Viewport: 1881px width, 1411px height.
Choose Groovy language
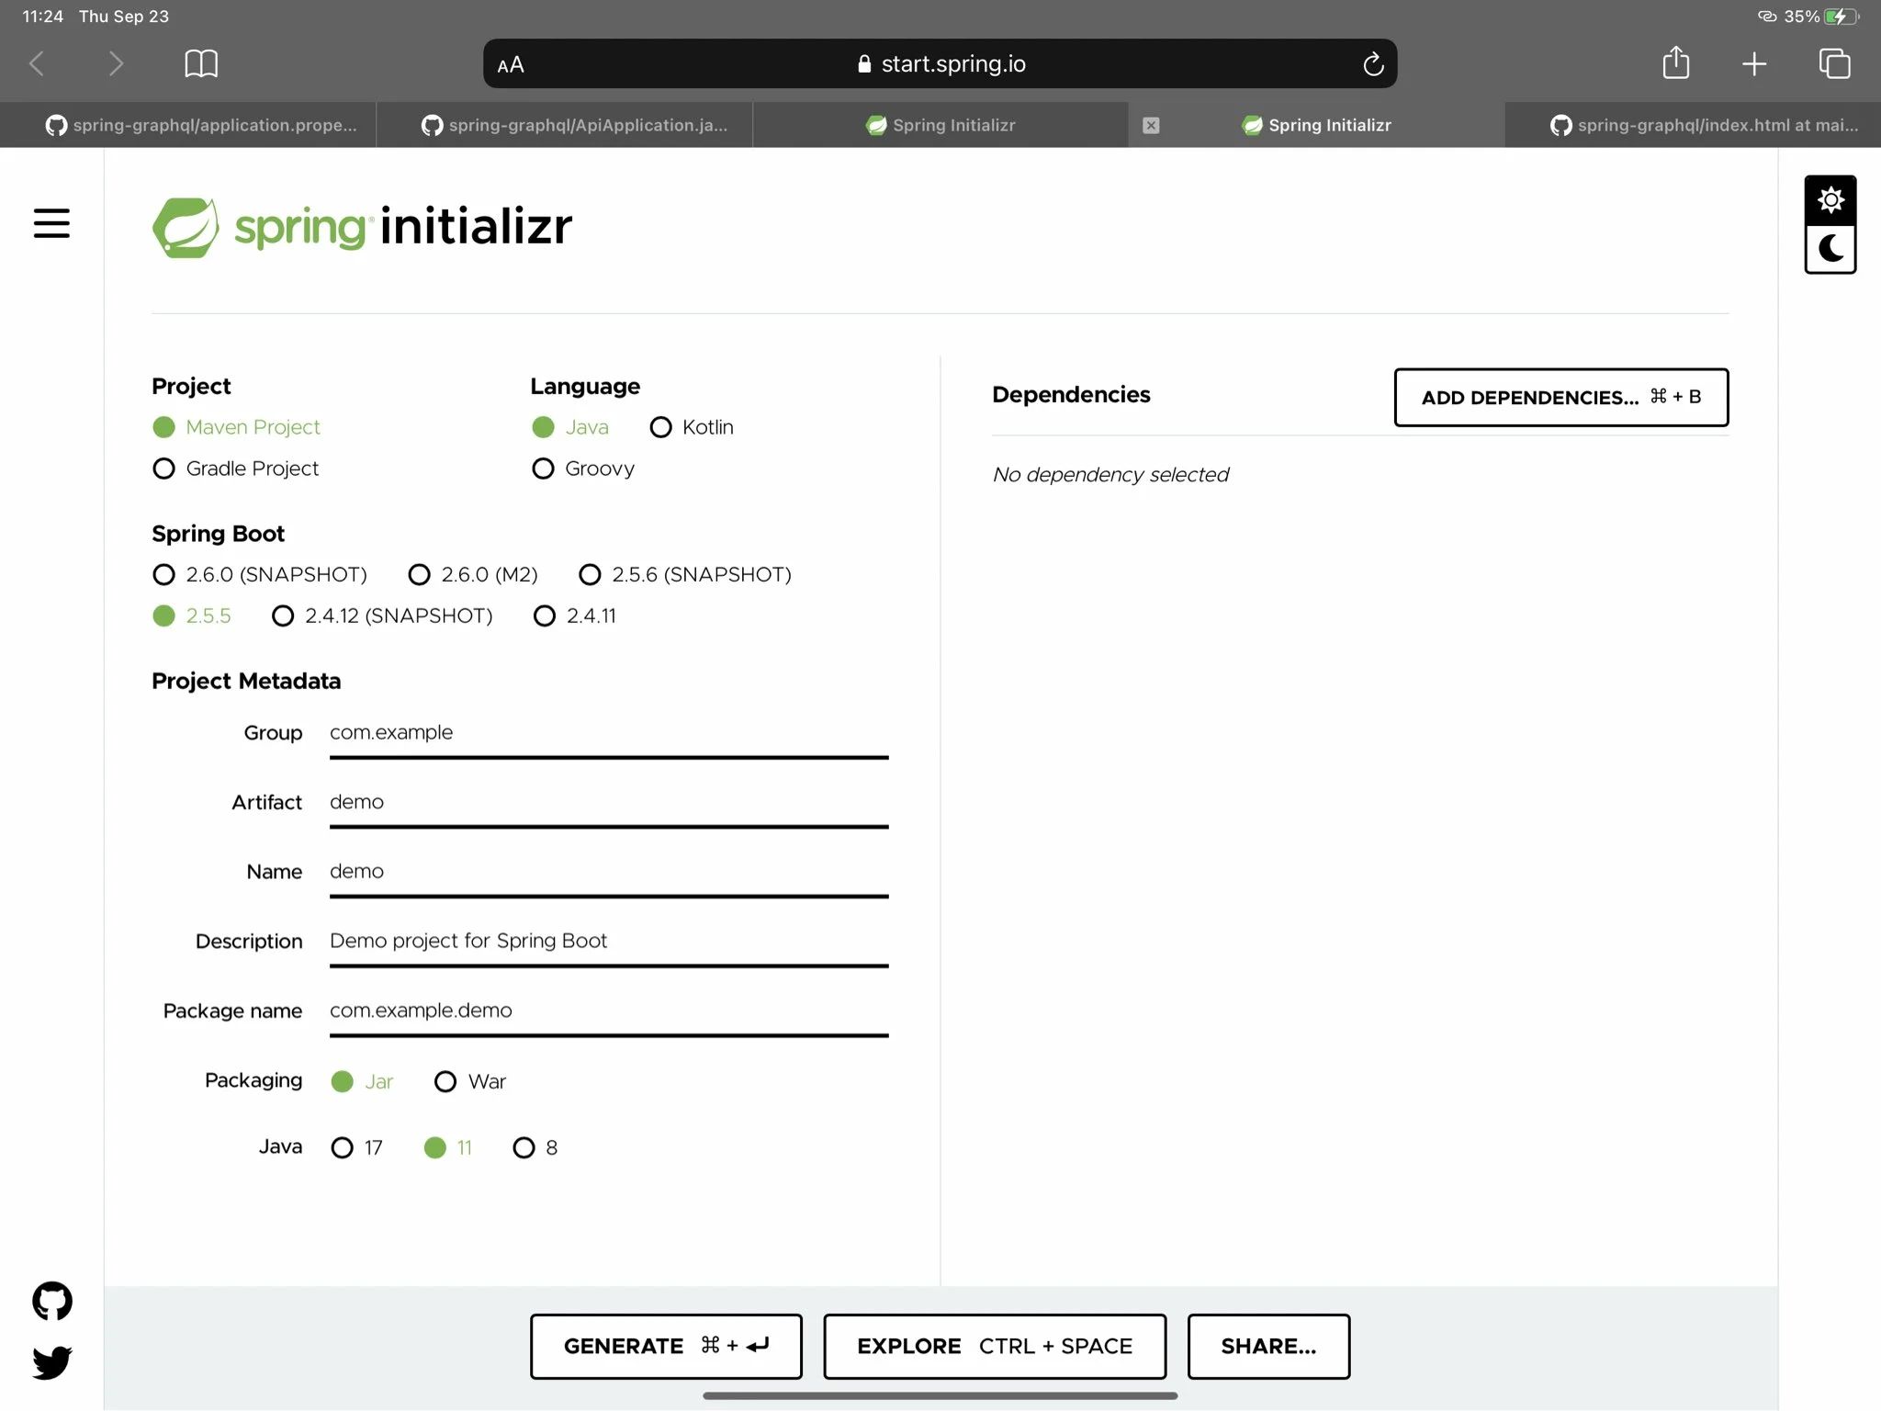coord(583,468)
